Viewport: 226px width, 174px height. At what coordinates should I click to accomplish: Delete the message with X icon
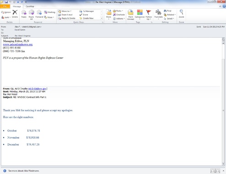(15, 14)
